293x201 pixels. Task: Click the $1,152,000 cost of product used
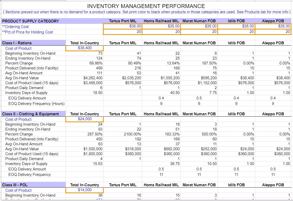point(207,83)
